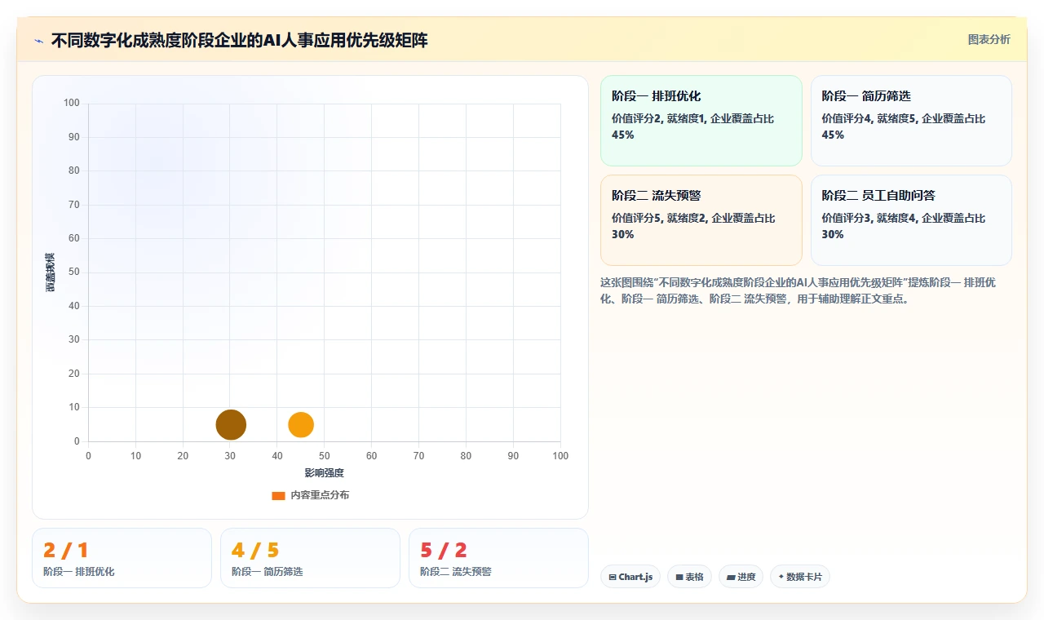Click the 2 / 1 stat card
The height and width of the screenshot is (620, 1044).
(x=122, y=558)
